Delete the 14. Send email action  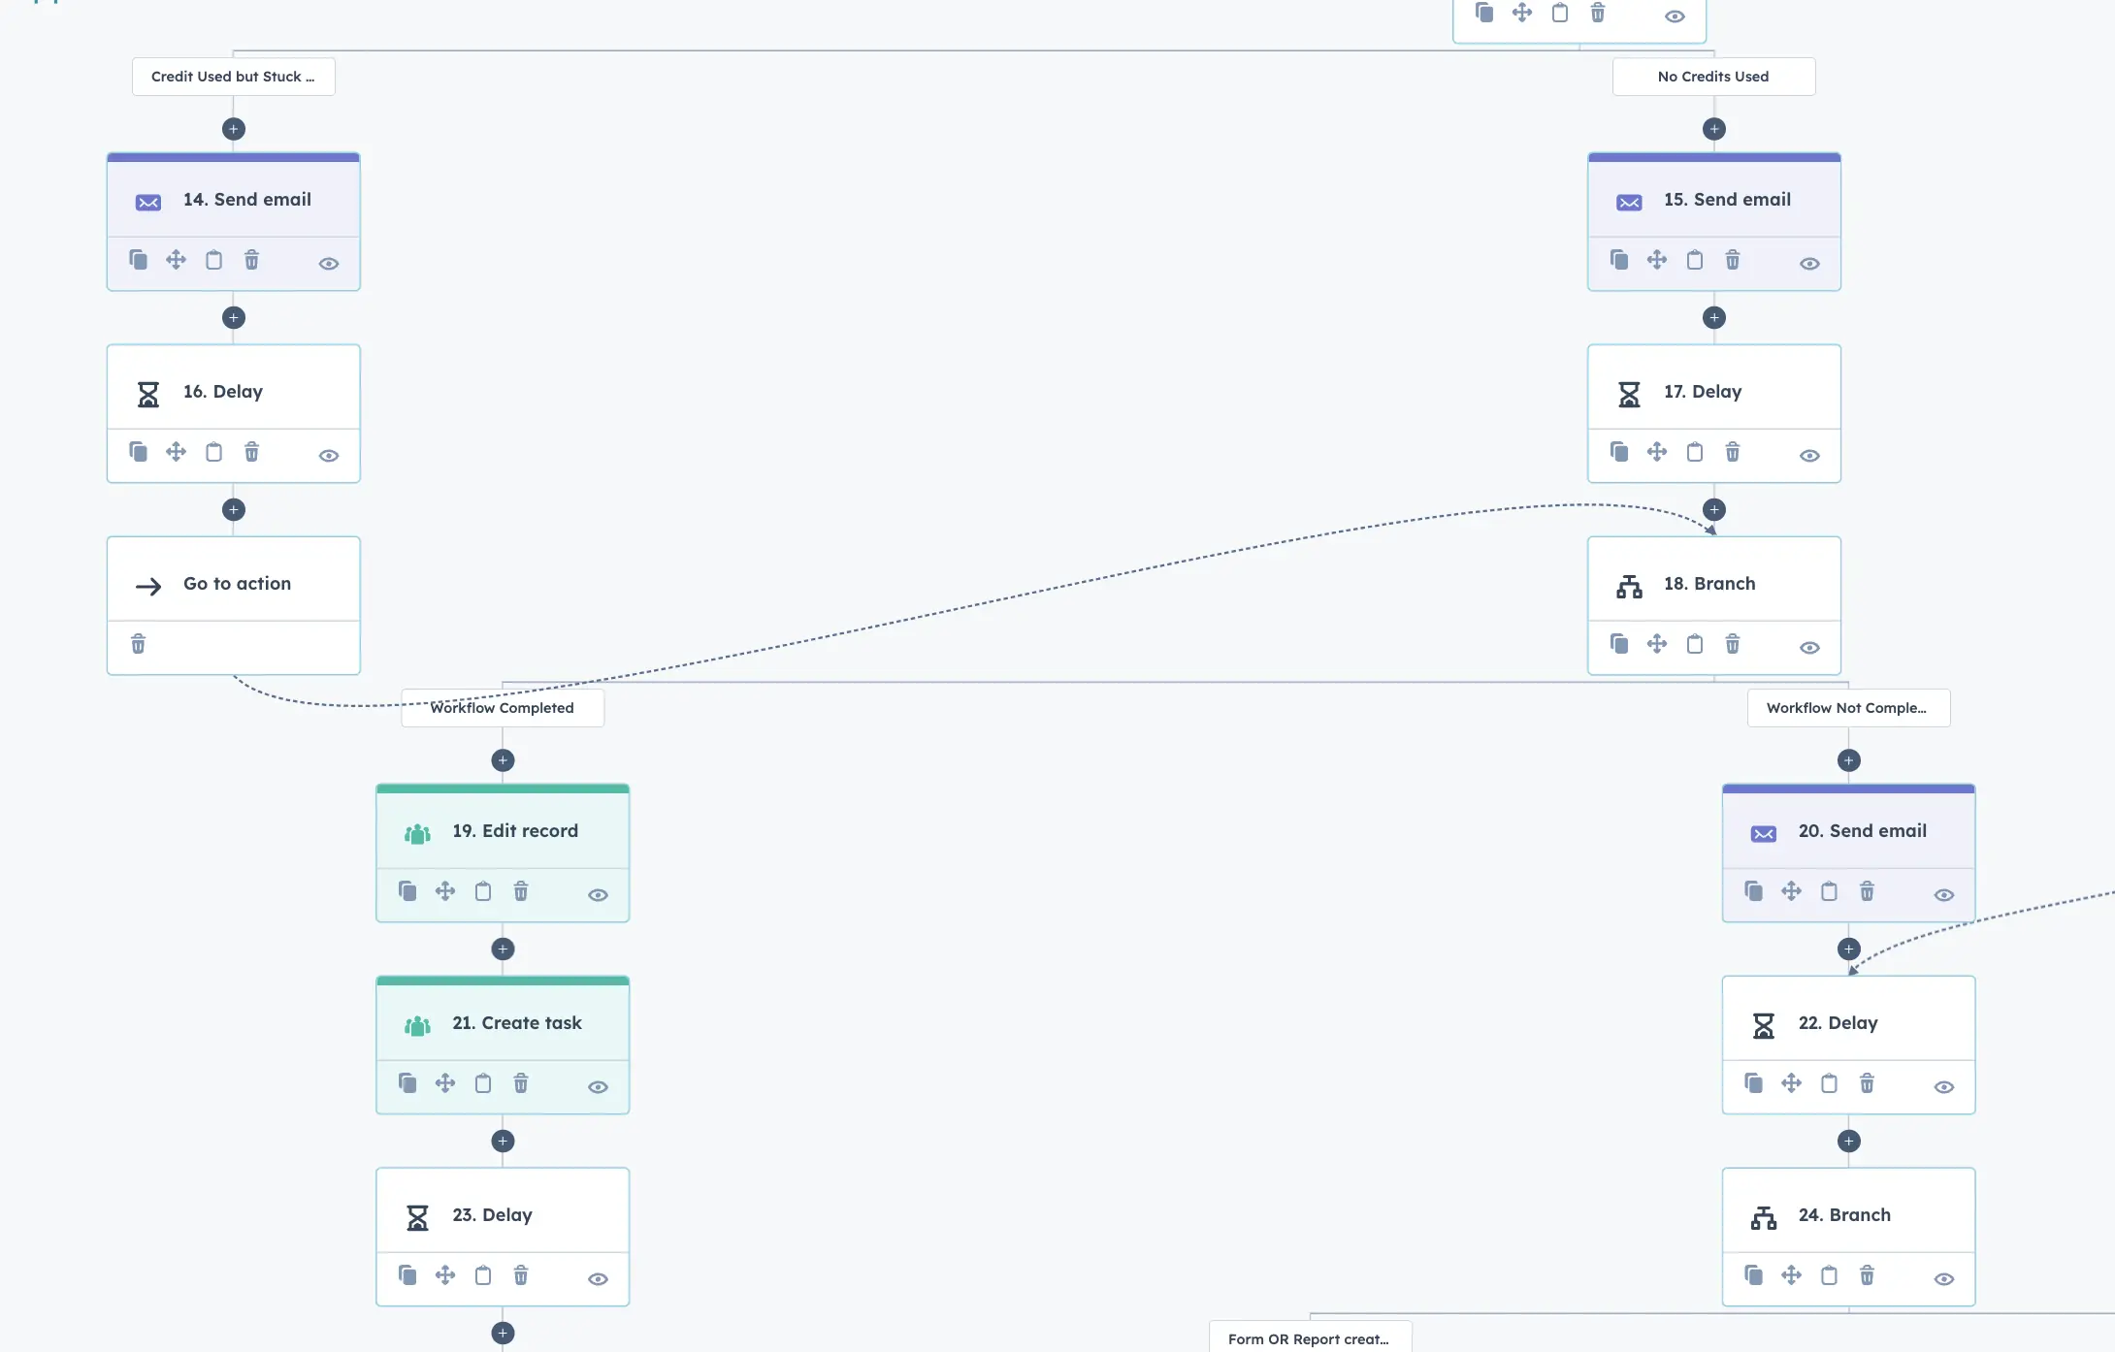[251, 260]
